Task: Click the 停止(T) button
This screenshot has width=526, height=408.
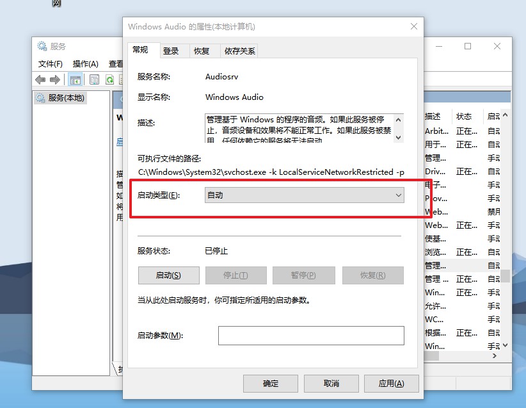Action: [x=236, y=275]
